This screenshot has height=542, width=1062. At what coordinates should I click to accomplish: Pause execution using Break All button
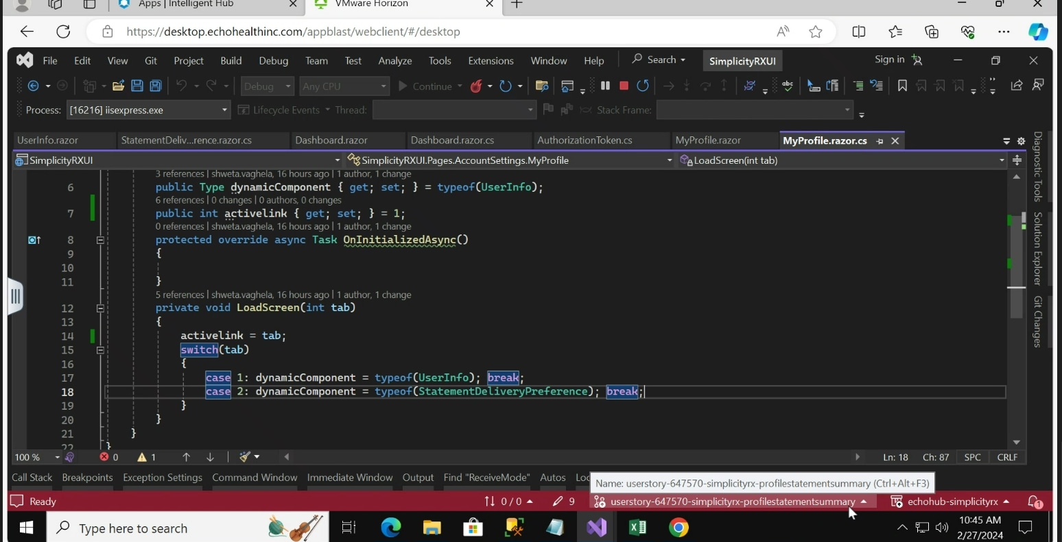(605, 86)
